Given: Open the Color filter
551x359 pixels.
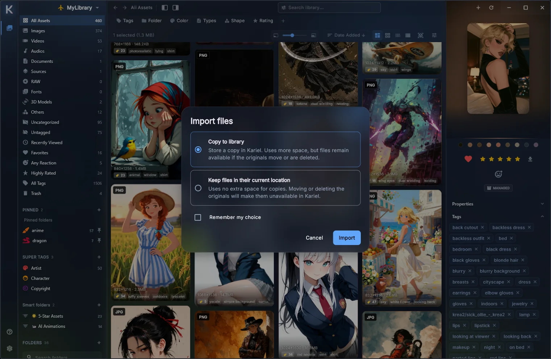Looking at the screenshot, I should (179, 21).
